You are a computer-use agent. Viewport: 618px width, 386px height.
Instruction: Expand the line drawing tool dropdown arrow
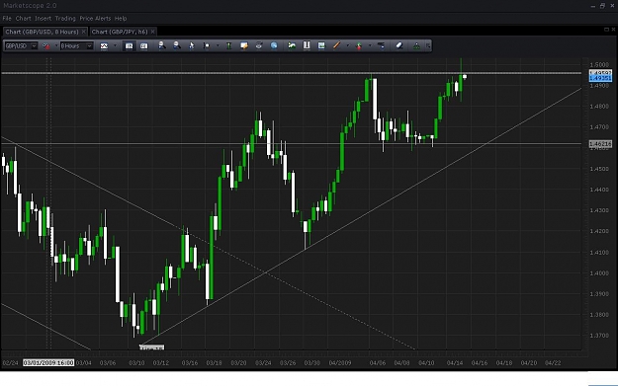[348, 46]
